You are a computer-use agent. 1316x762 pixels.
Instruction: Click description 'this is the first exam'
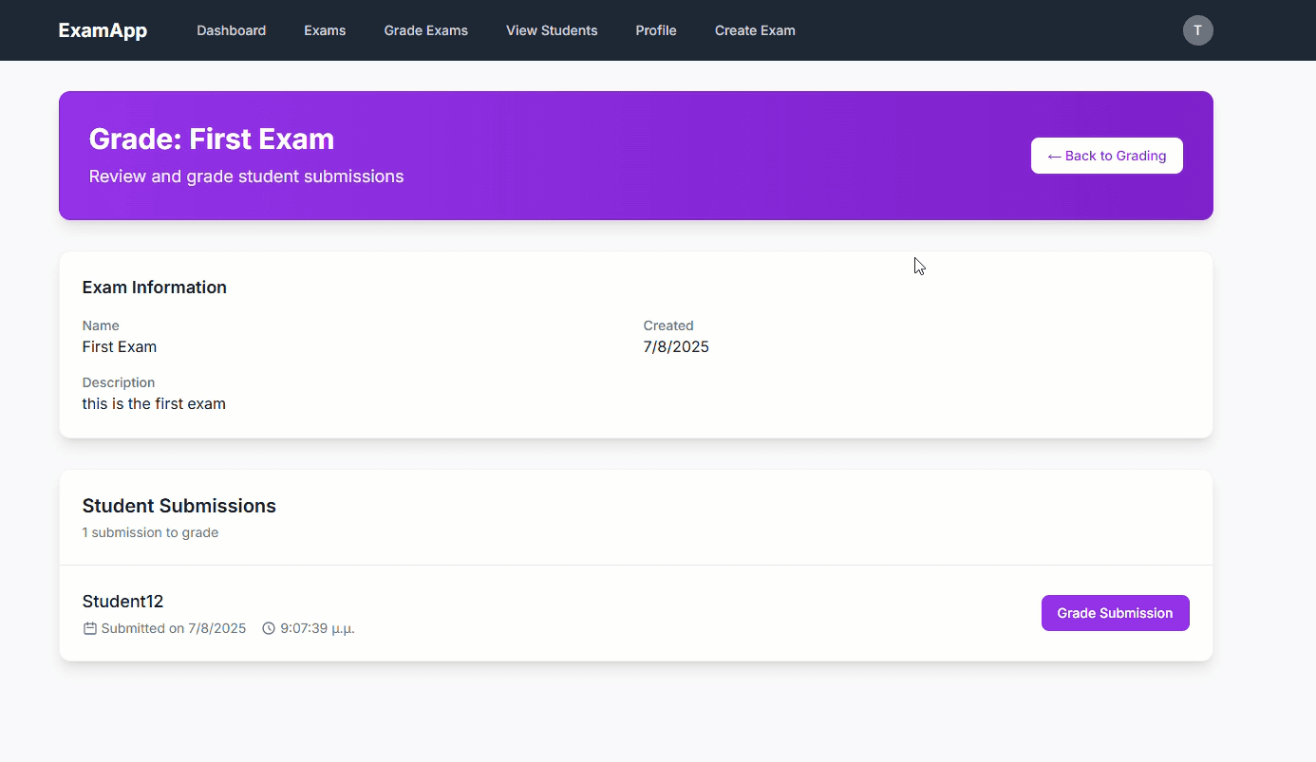tap(154, 404)
